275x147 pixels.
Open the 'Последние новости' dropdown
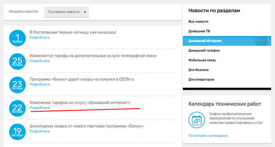66,12
